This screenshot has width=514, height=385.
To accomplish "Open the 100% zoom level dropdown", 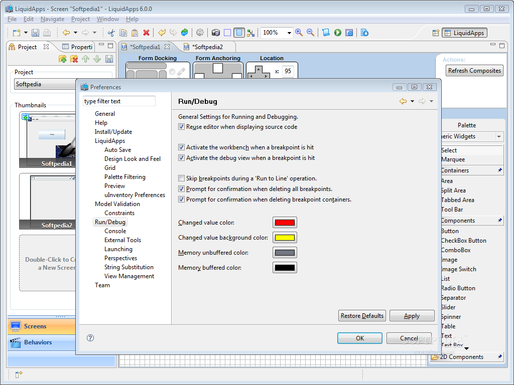I will pyautogui.click(x=289, y=33).
